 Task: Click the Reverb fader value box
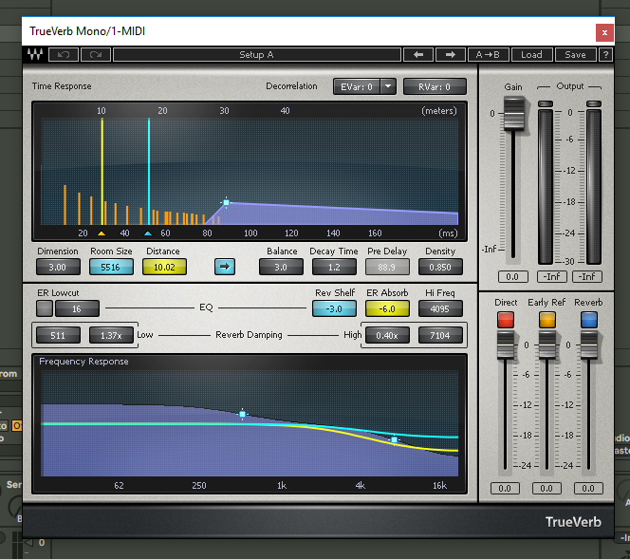point(588,488)
